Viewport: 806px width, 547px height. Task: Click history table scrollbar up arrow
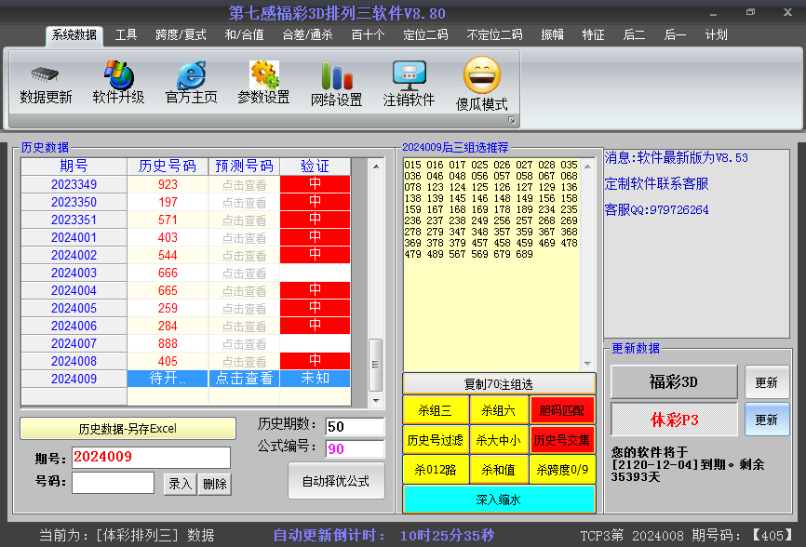[x=376, y=167]
